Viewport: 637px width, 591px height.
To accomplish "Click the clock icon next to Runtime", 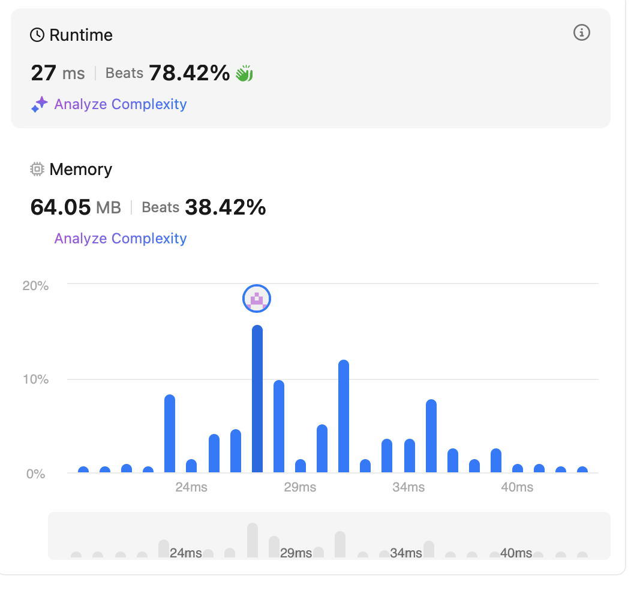I will coord(37,35).
